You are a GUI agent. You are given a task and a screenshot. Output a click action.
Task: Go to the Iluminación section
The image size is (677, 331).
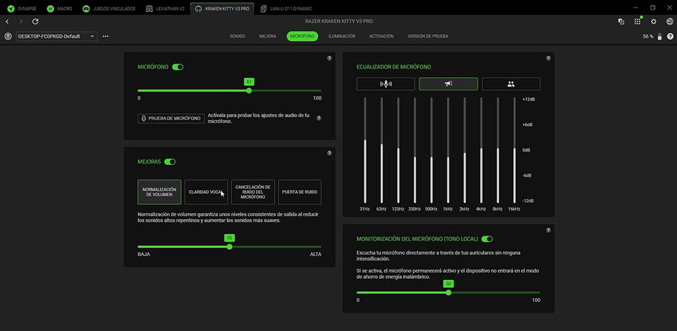pos(342,36)
